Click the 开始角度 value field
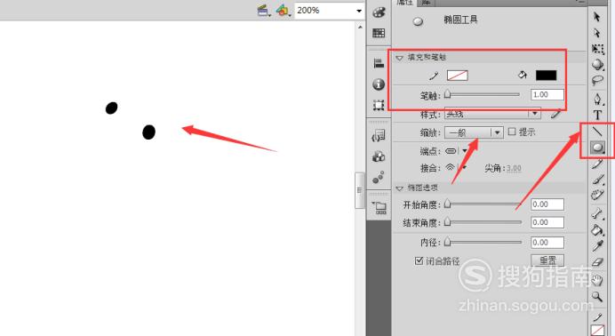615x336 pixels. (x=547, y=204)
